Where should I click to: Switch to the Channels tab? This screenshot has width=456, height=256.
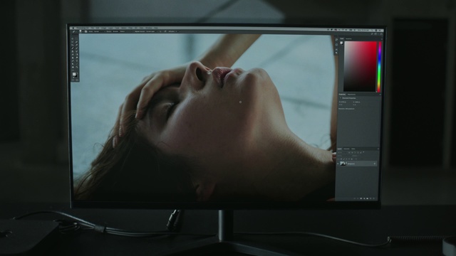click(346, 149)
